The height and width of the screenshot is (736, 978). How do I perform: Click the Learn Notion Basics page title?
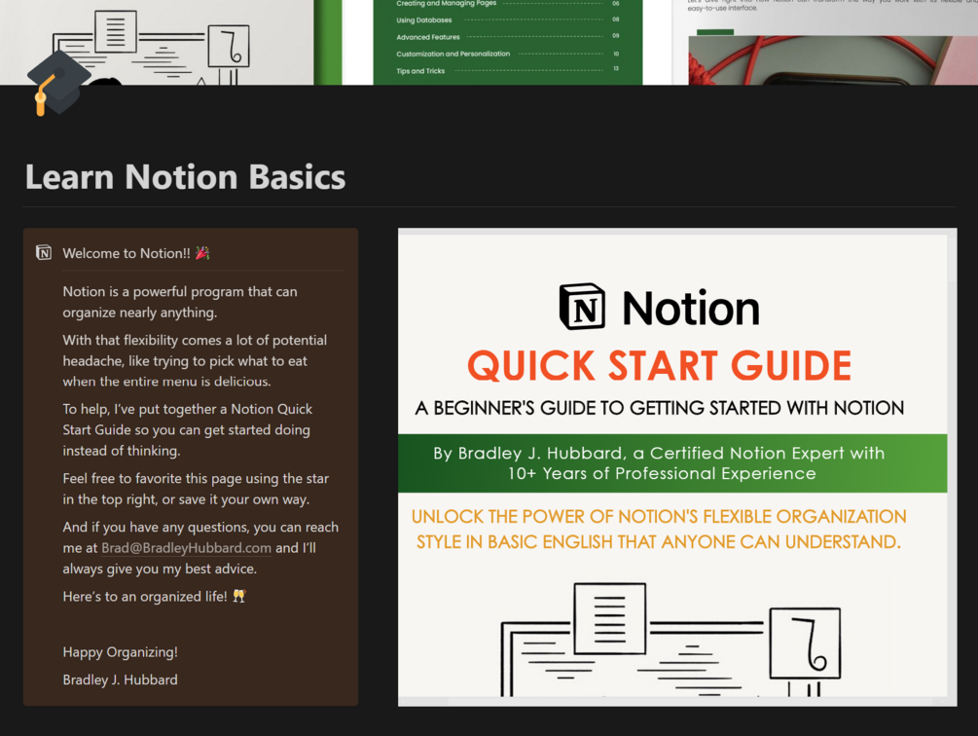(185, 176)
